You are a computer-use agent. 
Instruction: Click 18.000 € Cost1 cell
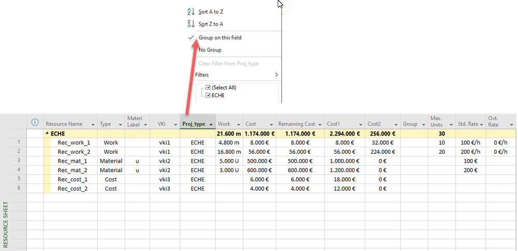click(345, 179)
